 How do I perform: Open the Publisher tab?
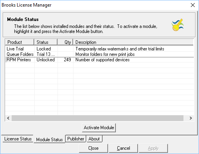(x=76, y=139)
